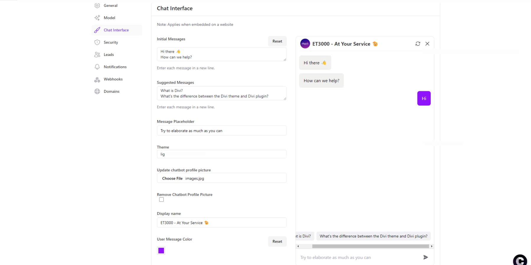Click the send message arrow in preview
Screen dimensions: 531x265
pos(426,257)
